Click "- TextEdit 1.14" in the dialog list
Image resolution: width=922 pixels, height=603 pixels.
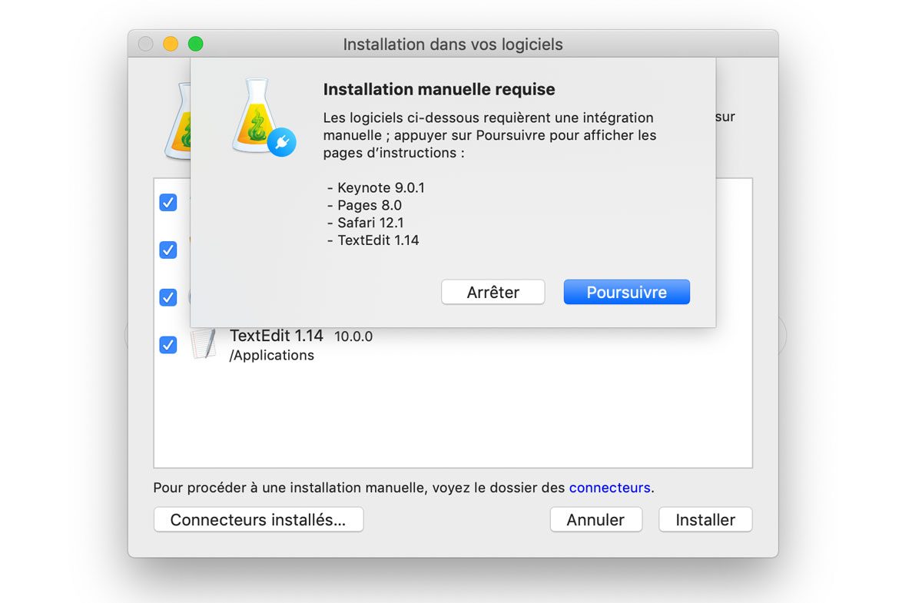pos(373,240)
